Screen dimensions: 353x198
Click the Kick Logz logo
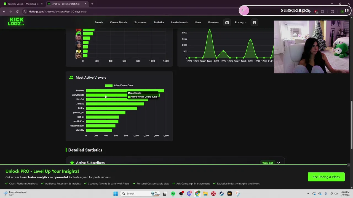(x=16, y=22)
